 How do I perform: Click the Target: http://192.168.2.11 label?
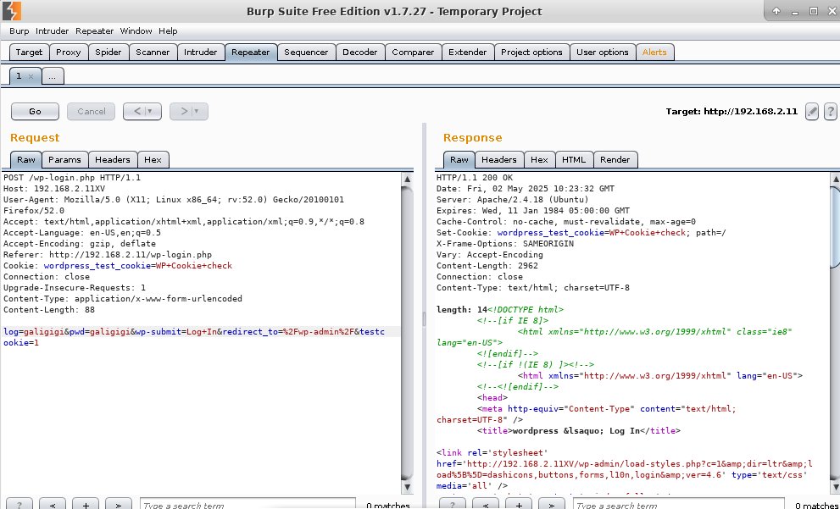coord(732,111)
